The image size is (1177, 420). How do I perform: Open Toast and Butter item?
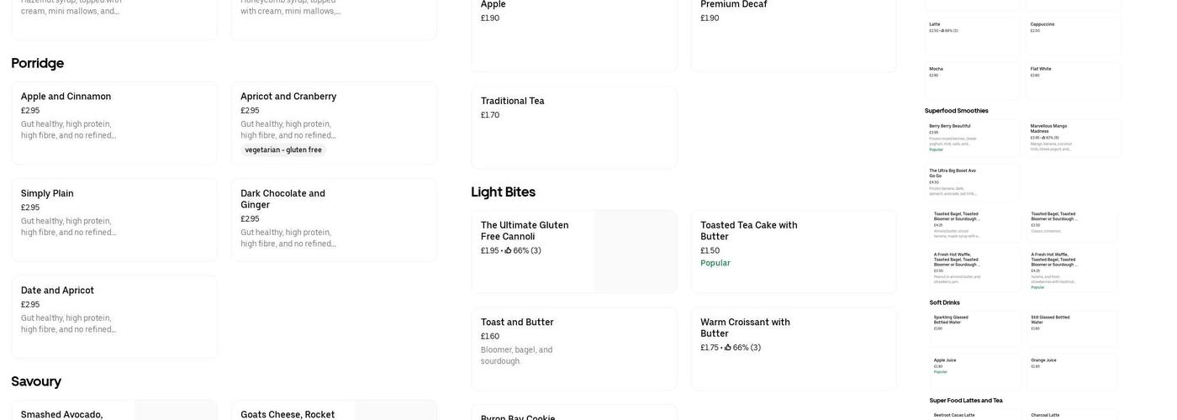573,348
